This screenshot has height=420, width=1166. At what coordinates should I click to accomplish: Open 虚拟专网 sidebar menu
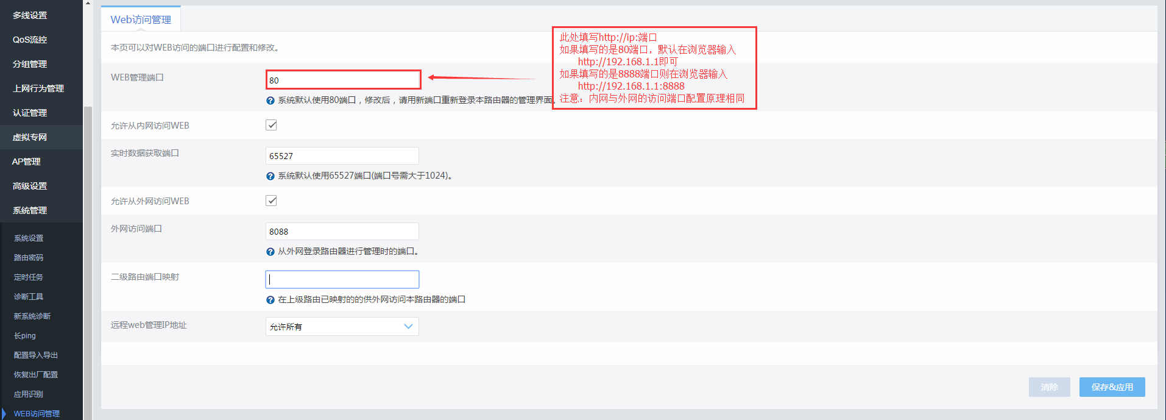[30, 137]
